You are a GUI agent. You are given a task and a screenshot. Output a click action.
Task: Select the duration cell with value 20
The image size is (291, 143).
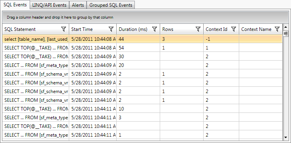click(138, 65)
